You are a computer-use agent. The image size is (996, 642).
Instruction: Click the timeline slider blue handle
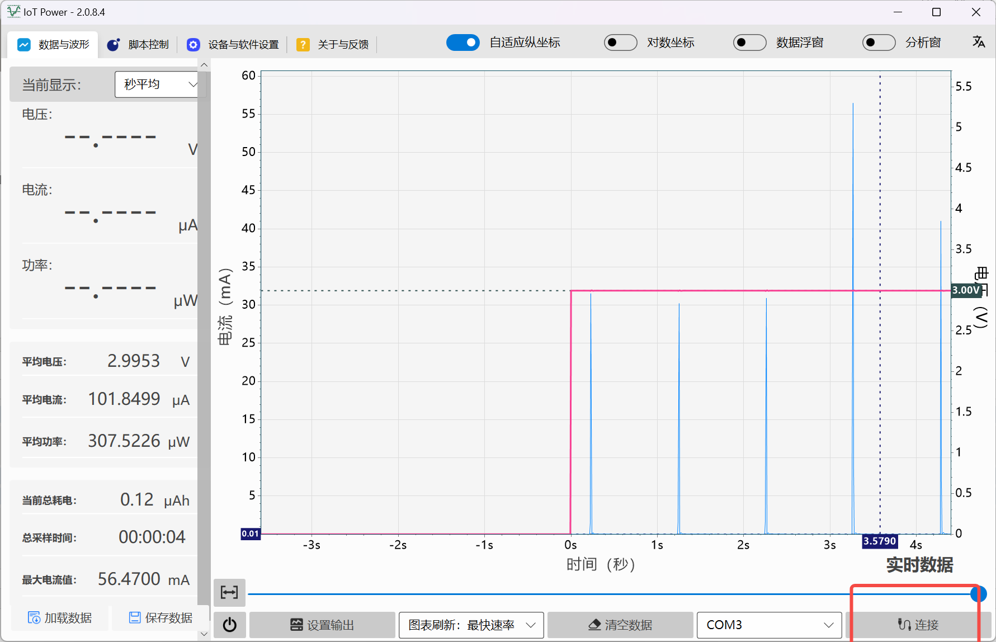(979, 593)
